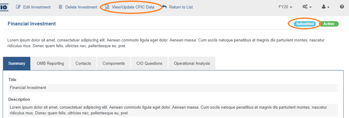Switch to the Components tab
349x118 pixels.
click(114, 64)
